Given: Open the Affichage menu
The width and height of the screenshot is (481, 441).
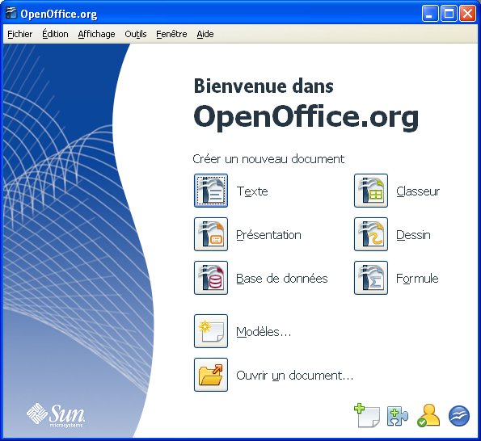Looking at the screenshot, I should click(96, 34).
